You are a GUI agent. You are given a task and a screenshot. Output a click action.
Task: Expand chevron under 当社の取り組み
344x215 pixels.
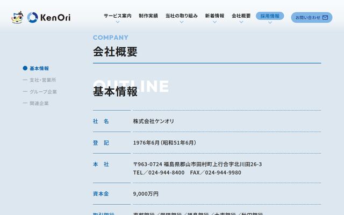[182, 22]
